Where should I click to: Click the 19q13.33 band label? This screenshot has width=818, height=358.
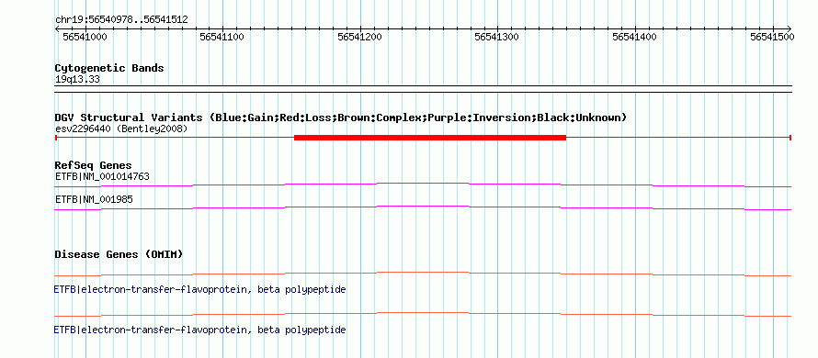click(77, 80)
